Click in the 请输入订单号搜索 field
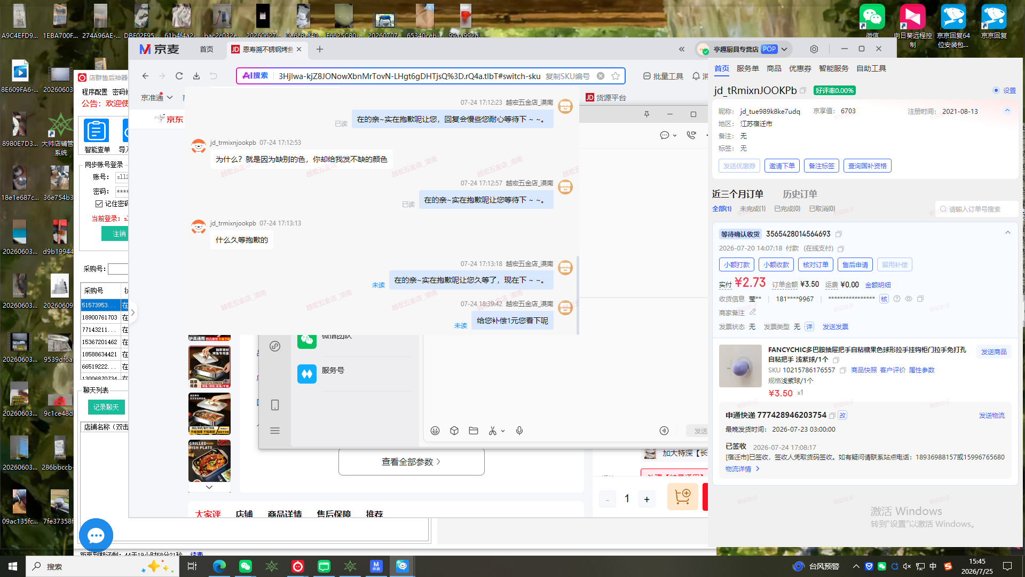 coord(977,209)
